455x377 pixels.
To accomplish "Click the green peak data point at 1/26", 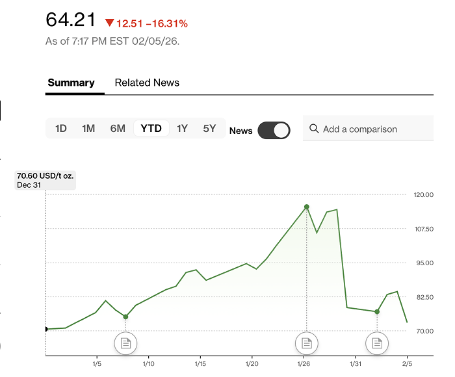I will 307,207.
